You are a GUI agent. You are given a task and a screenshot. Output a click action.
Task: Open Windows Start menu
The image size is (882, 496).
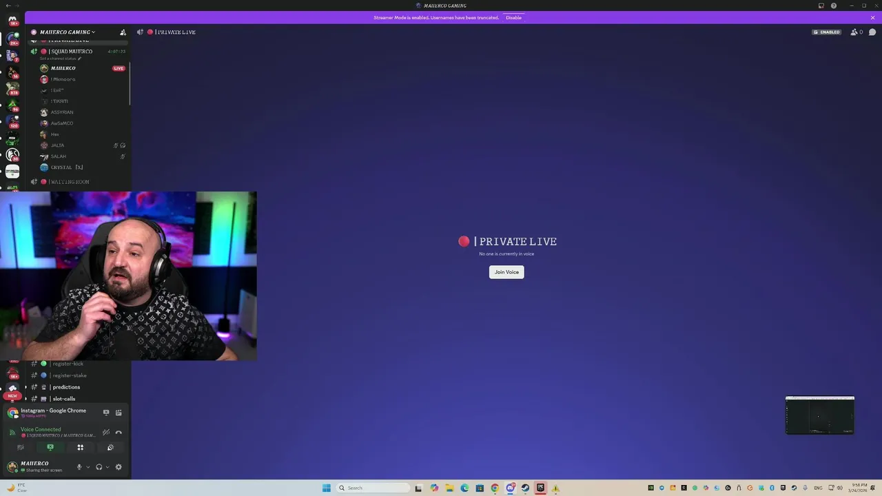point(327,488)
